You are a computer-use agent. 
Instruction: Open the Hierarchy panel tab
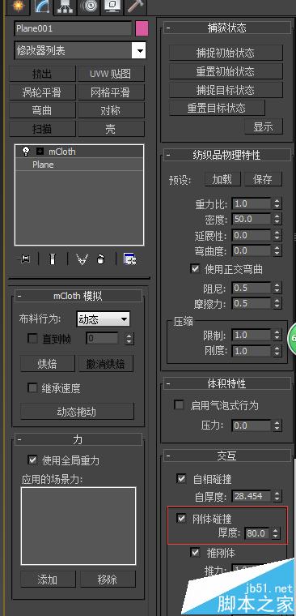pyautogui.click(x=66, y=6)
